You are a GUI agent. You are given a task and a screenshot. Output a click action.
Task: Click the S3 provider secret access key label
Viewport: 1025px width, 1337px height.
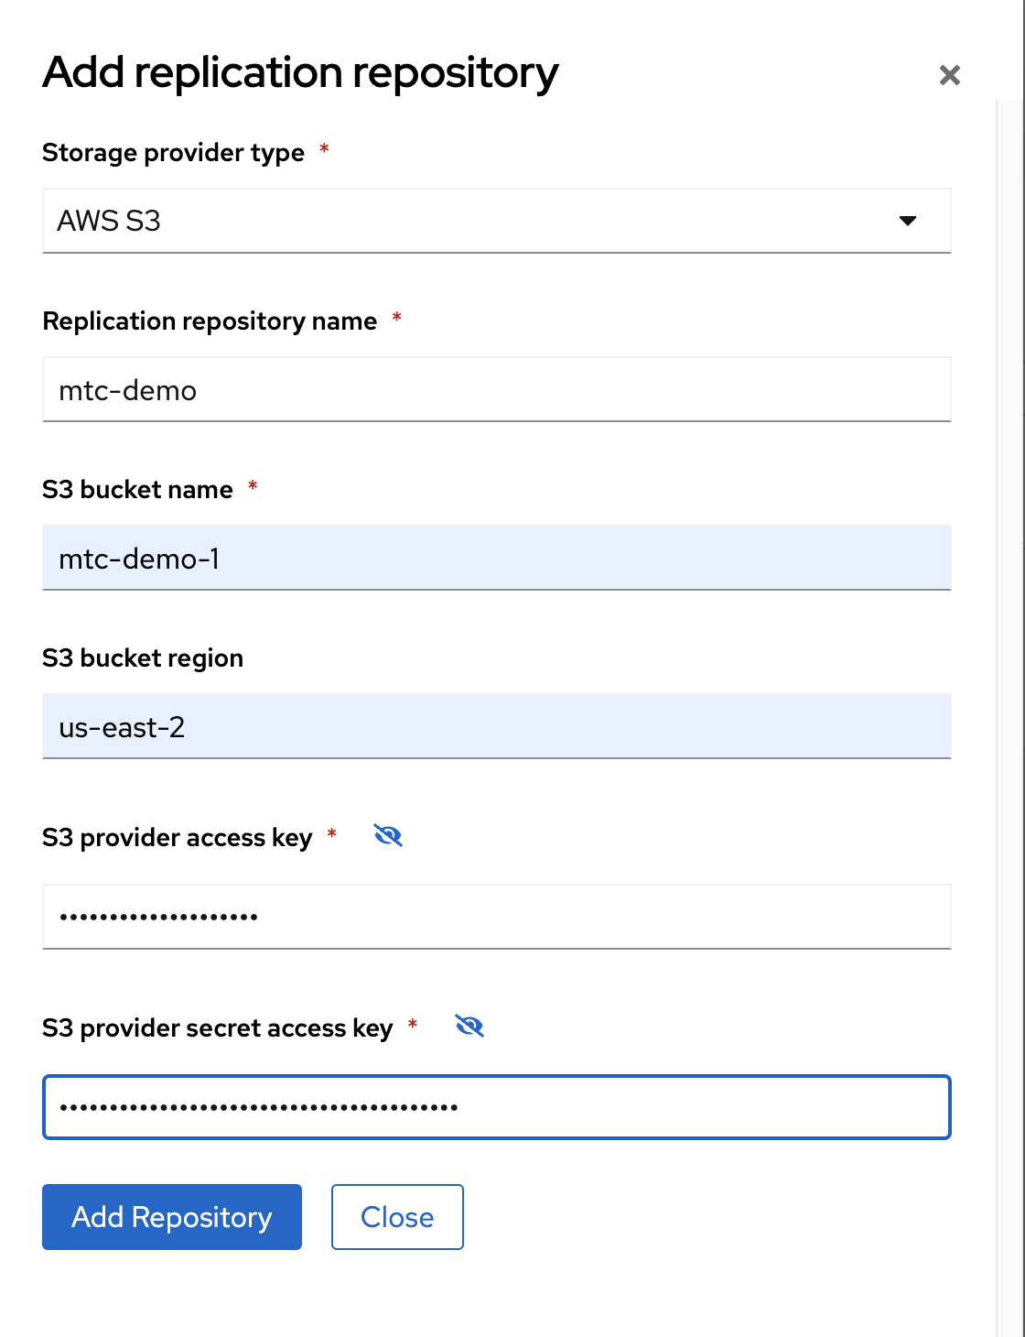[218, 1028]
